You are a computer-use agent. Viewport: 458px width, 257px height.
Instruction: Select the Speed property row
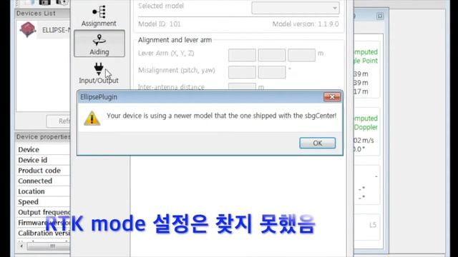point(43,202)
